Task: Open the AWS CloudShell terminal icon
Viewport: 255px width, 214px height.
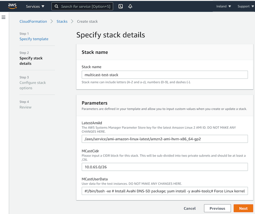Action: coord(120,6)
